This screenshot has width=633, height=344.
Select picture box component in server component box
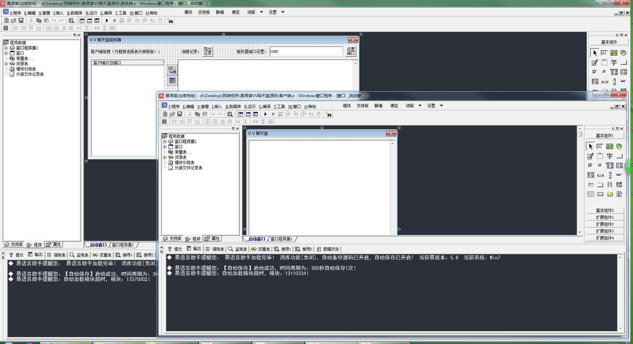[614, 53]
